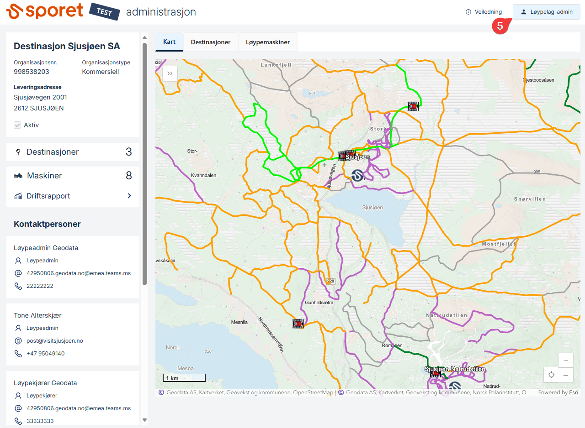Click the Sporet logo
The height and width of the screenshot is (428, 585).
pyautogui.click(x=44, y=11)
